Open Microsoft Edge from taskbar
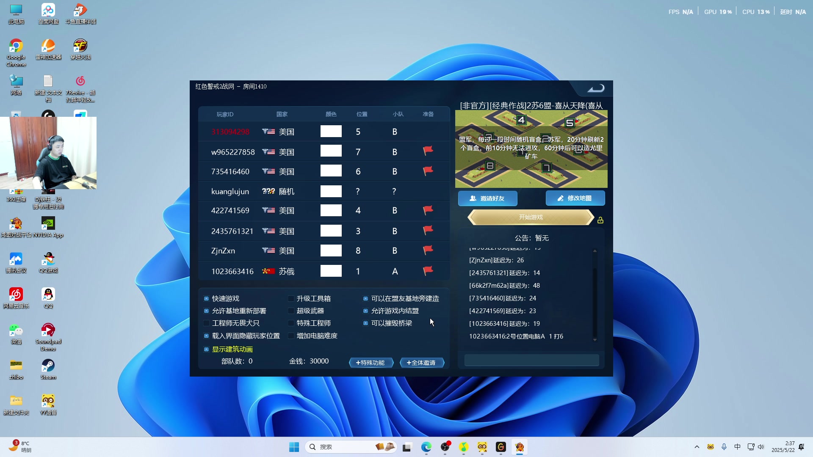 pos(426,447)
